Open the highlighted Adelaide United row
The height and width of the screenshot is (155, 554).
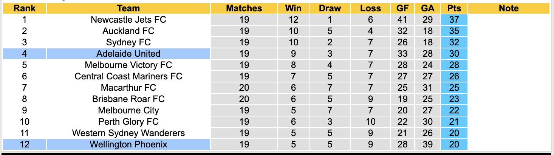click(128, 54)
